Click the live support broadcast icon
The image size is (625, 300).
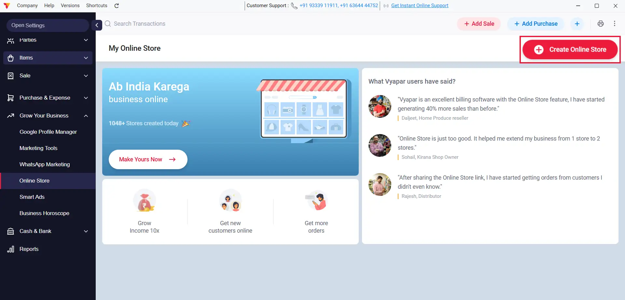point(386,6)
